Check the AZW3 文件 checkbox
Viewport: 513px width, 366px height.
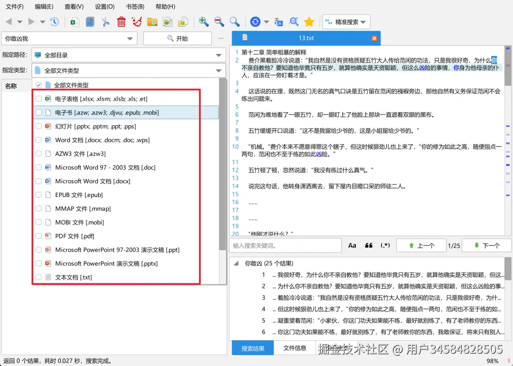coord(38,154)
